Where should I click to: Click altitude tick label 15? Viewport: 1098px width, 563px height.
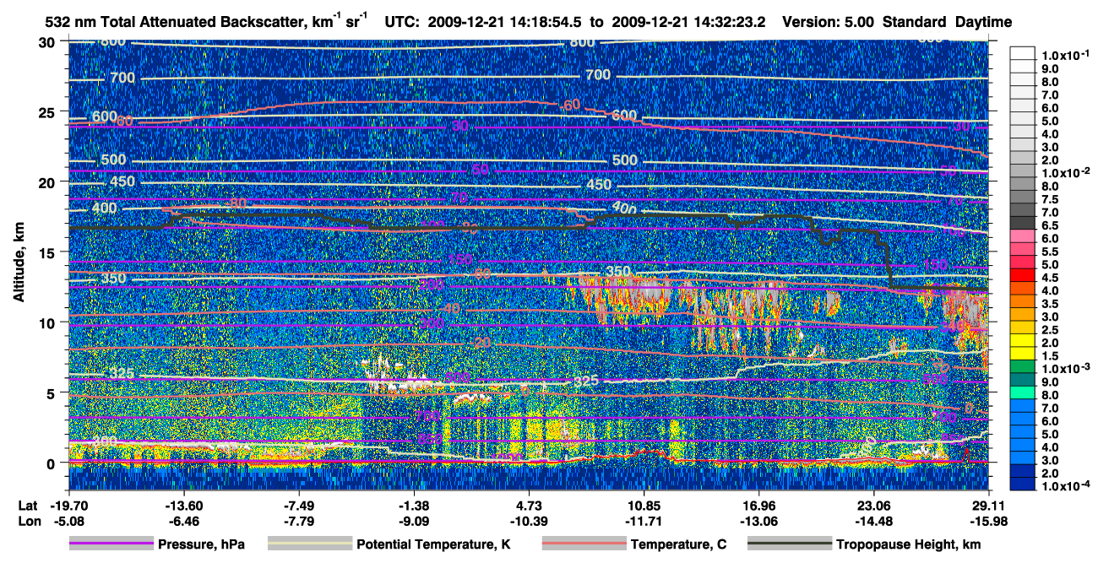tap(48, 252)
